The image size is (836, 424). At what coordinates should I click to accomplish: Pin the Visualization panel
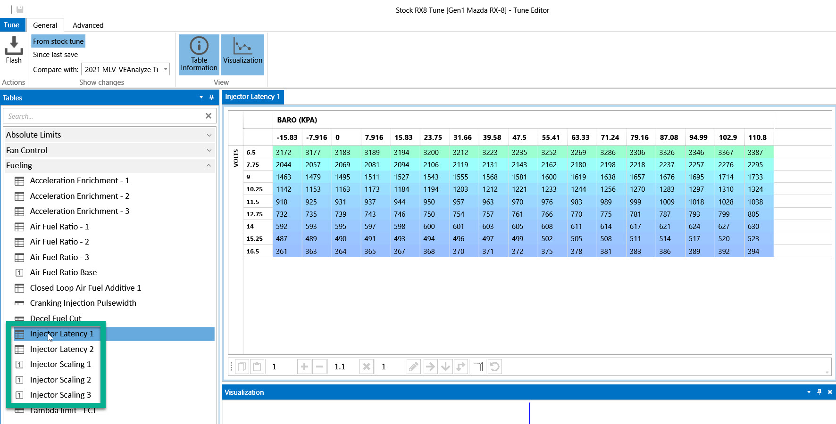click(819, 392)
